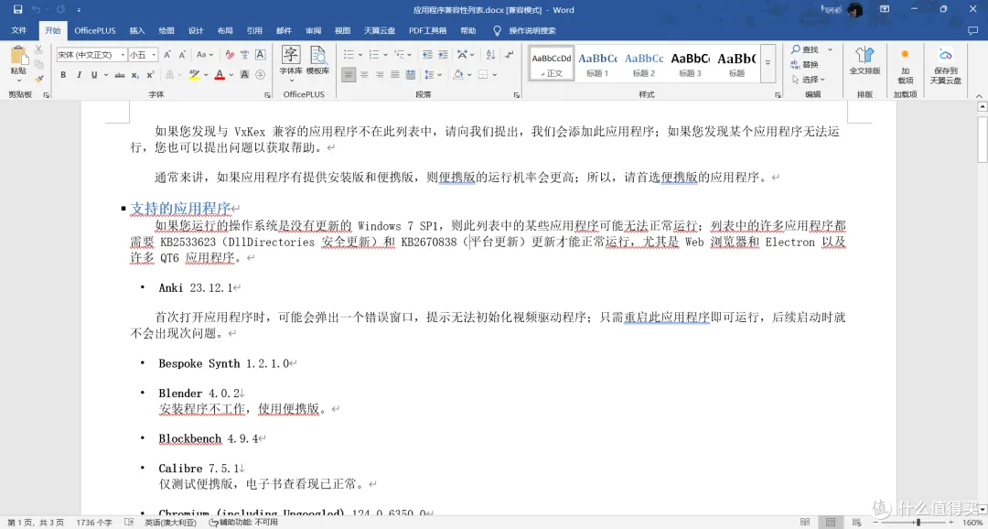Toggle italic formatting
The width and height of the screenshot is (988, 529).
point(79,75)
